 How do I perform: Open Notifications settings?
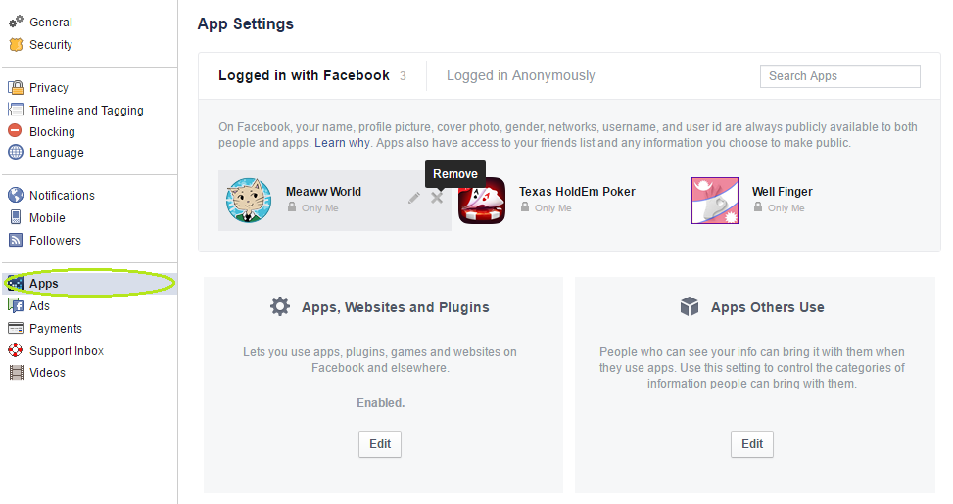[62, 195]
